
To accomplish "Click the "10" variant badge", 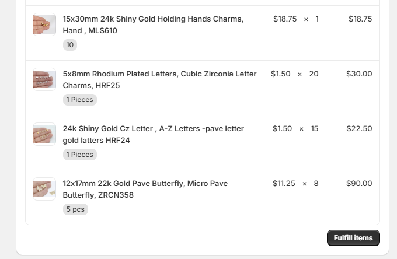I will click(x=70, y=45).
